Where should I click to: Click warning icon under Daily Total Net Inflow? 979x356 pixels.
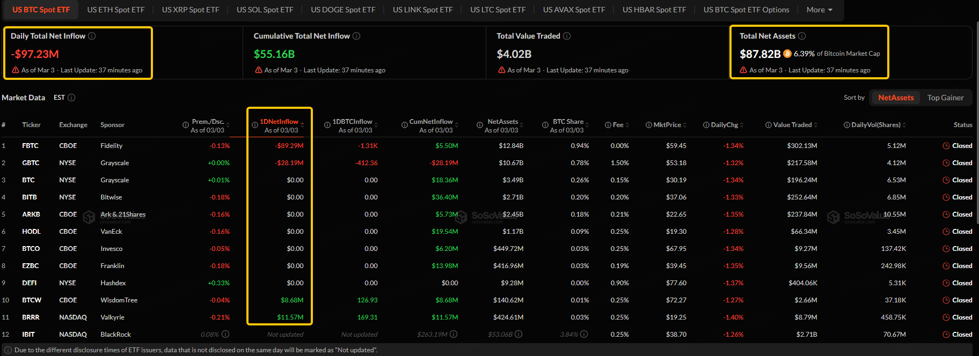[16, 70]
